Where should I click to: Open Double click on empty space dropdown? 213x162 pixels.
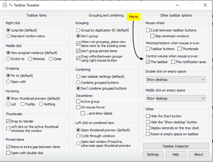tap(176, 79)
